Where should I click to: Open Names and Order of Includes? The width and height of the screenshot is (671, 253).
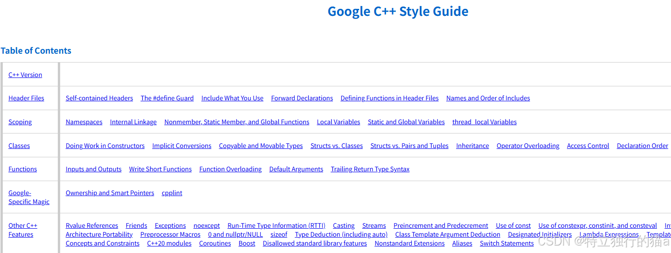pyautogui.click(x=488, y=98)
